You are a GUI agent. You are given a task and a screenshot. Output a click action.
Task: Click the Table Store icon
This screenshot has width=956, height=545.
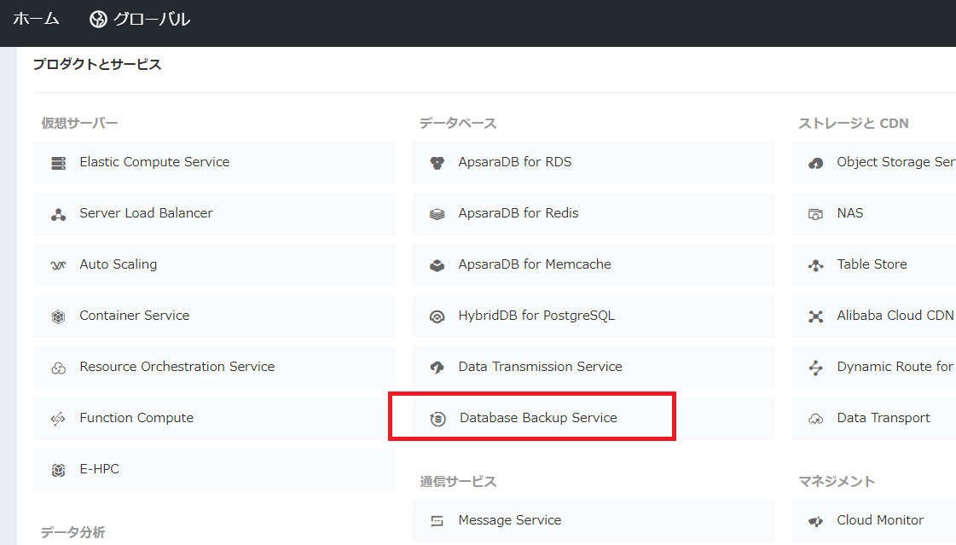point(815,265)
